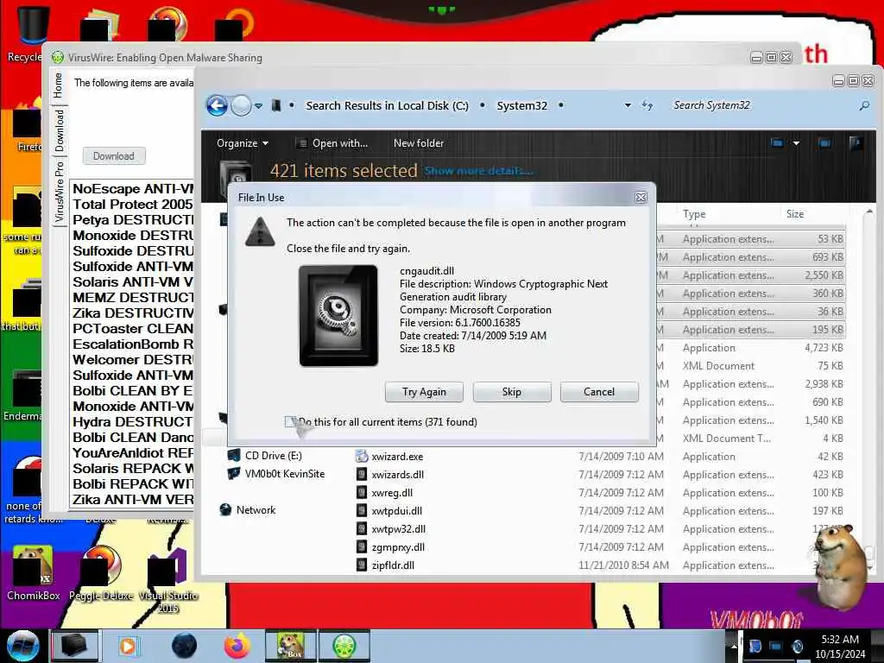Click Skip in File In Use dialog
This screenshot has width=884, height=663.
(512, 392)
